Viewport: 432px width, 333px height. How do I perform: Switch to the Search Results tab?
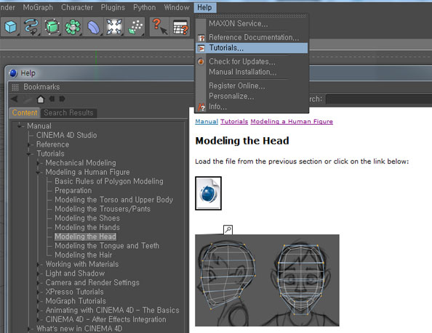point(68,112)
